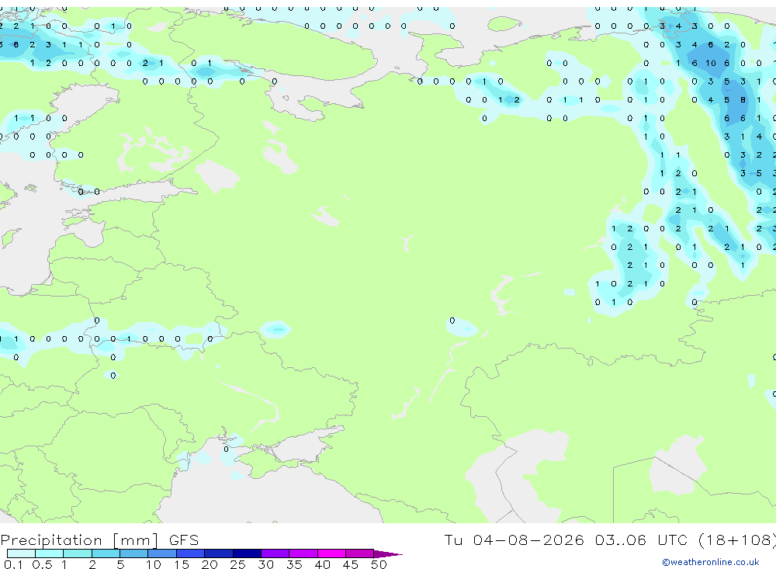Click the 1–2 mm legend color swatch
The height and width of the screenshot is (569, 776).
77,553
